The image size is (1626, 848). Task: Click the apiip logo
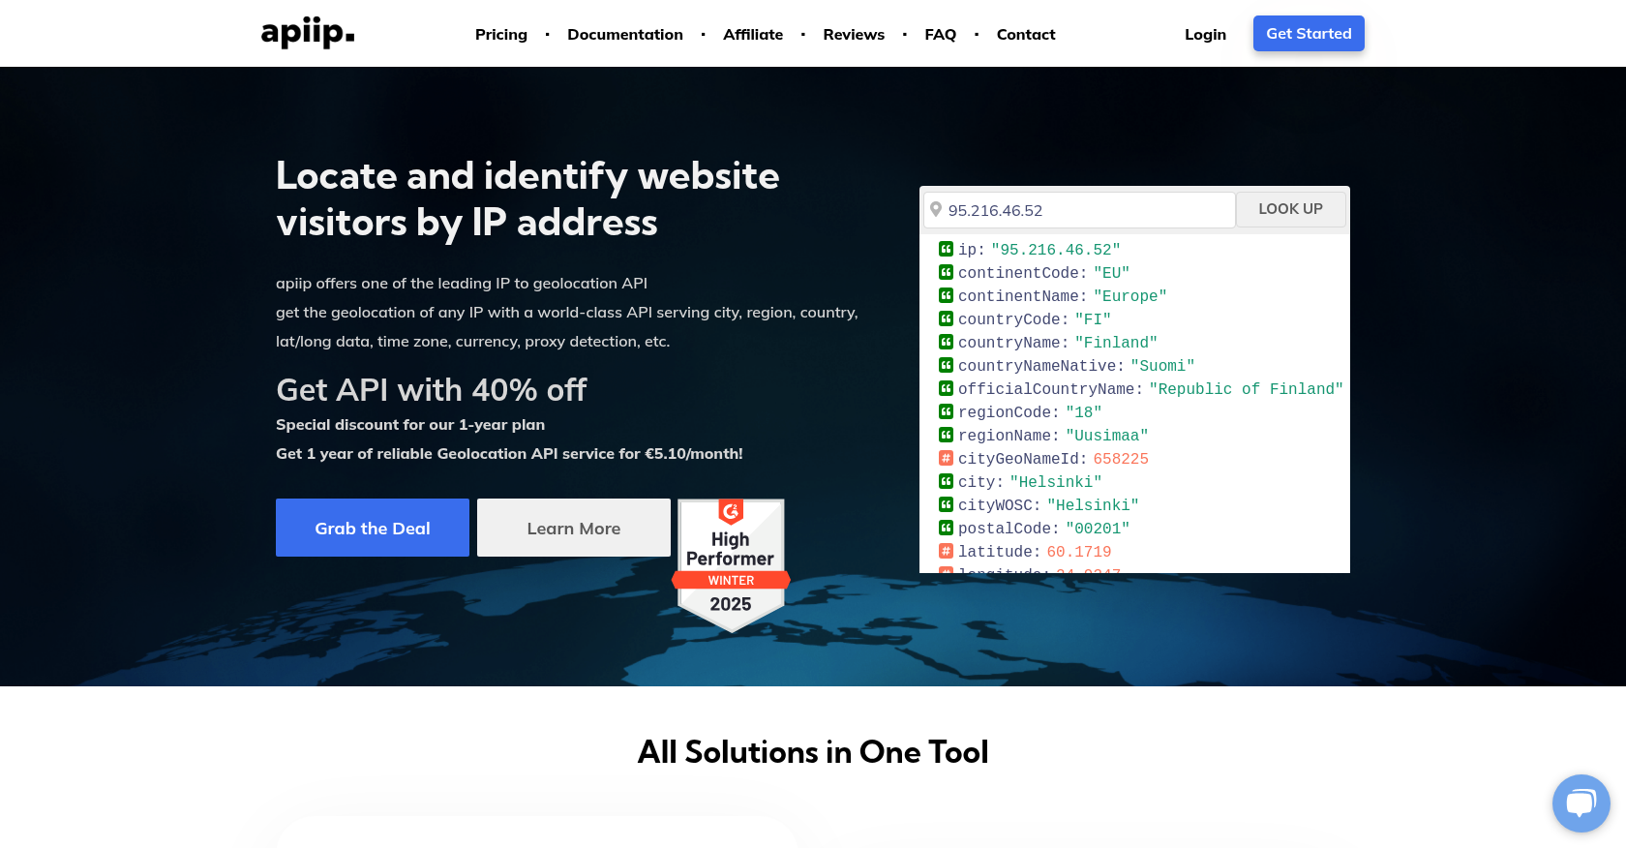coord(308,33)
